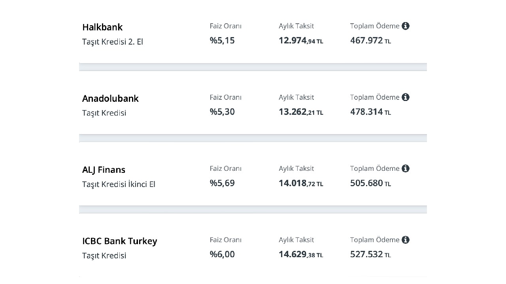Click Anadolubank Taşıt Kredisi product label

coord(104,113)
